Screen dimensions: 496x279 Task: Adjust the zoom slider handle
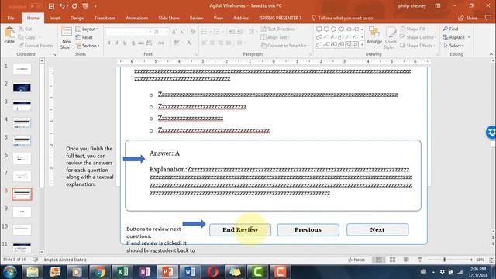click(x=444, y=260)
